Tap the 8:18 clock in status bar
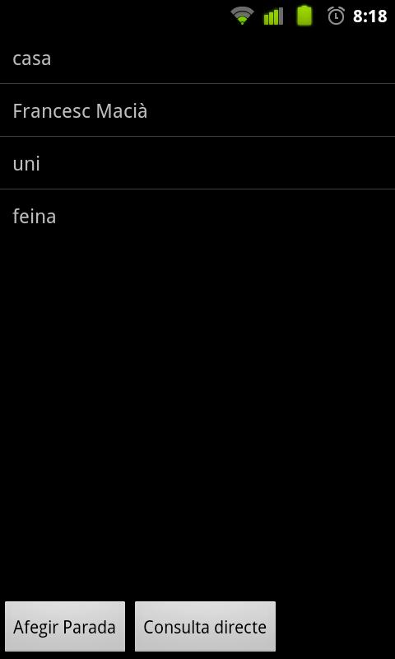395x659 pixels. pos(369,16)
